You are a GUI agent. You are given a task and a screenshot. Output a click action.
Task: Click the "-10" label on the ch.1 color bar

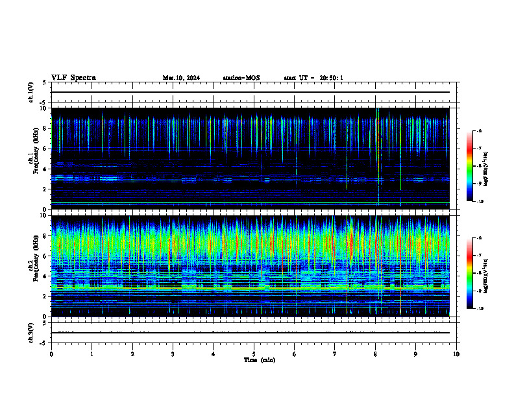[x=480, y=202]
